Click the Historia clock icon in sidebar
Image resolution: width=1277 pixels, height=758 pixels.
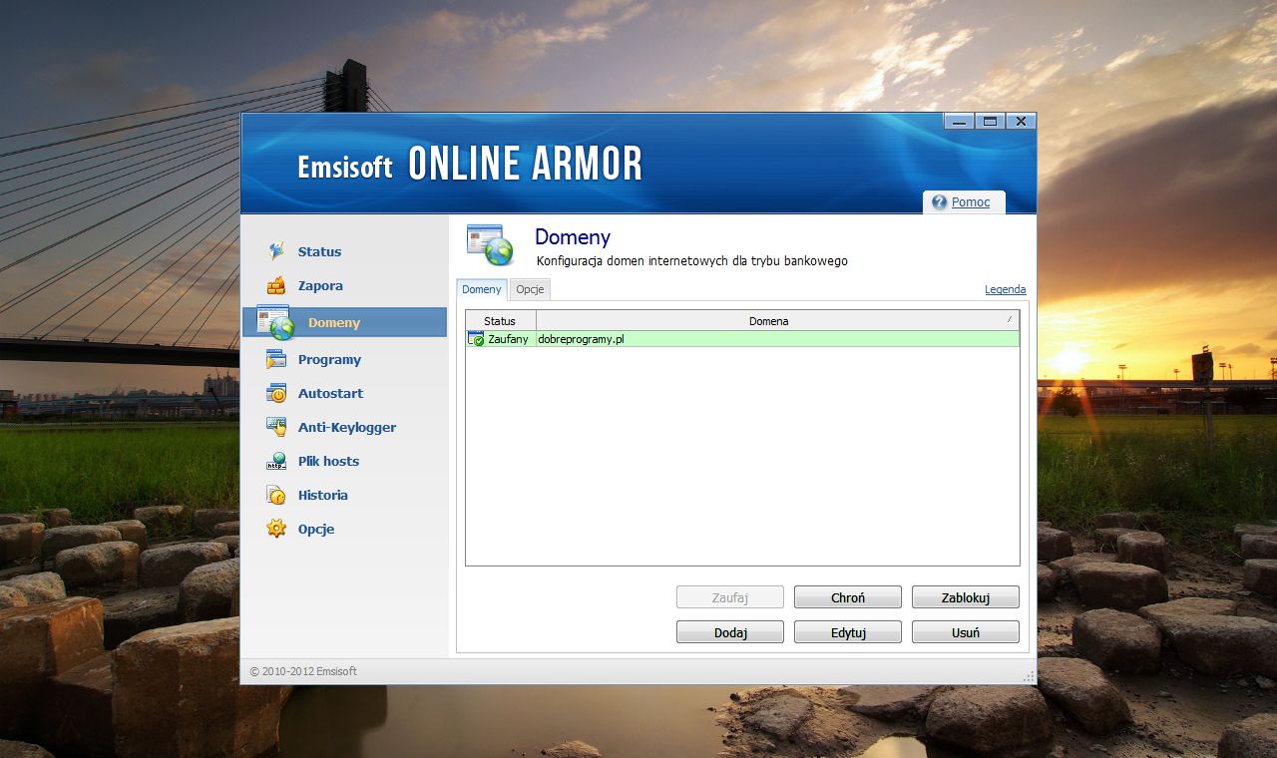point(276,495)
